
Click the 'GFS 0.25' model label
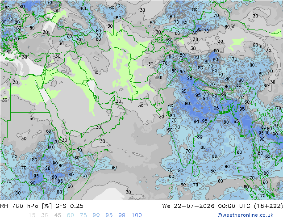[69, 206]
